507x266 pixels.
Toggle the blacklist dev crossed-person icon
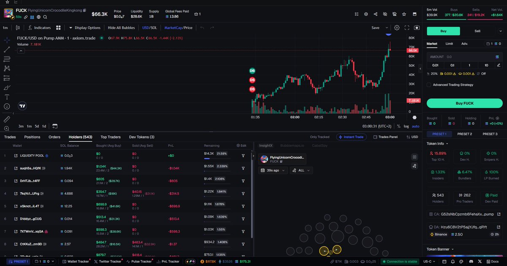tap(394, 14)
